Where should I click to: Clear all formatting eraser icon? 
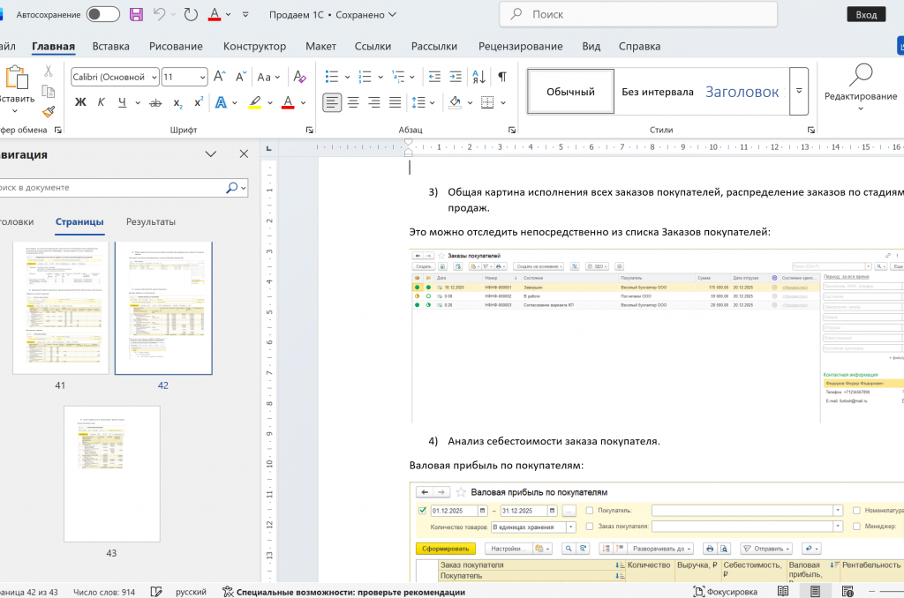(300, 77)
